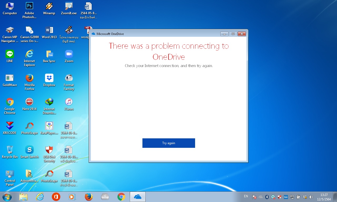Close the Microsoft OneDrive window
This screenshot has width=337, height=202.
pos(242,34)
